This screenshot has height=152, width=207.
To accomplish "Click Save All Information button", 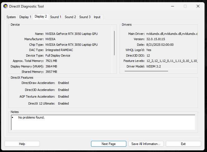I will 146,144.
